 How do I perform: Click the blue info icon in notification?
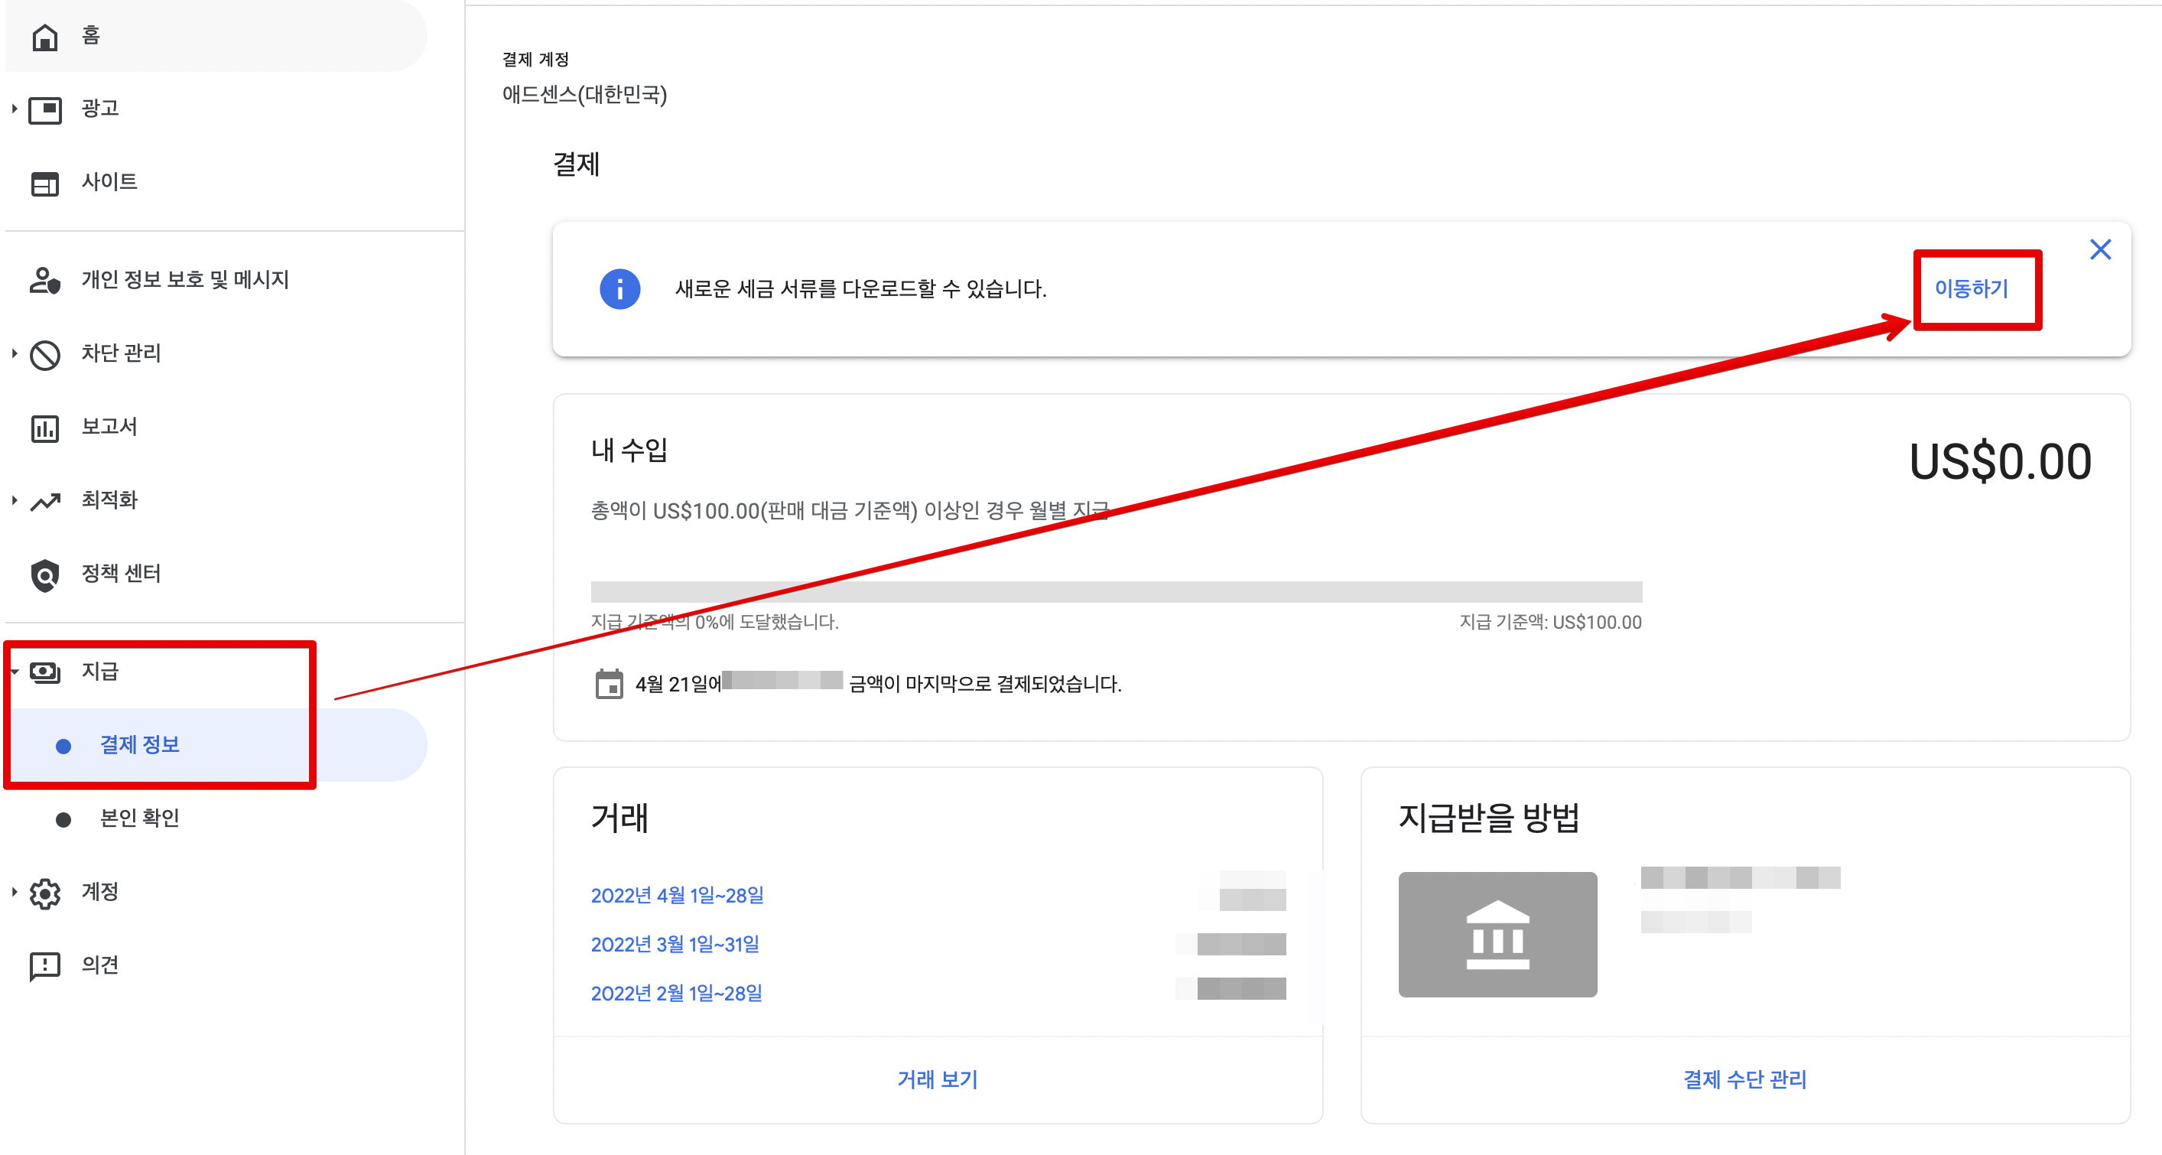click(619, 290)
